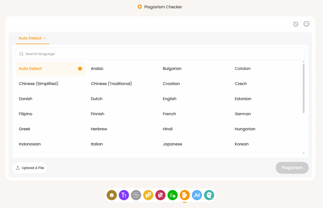Viewport: 323px width, 208px height.
Task: Expand the dropdown scroll arrow at bottom
Action: click(x=303, y=153)
